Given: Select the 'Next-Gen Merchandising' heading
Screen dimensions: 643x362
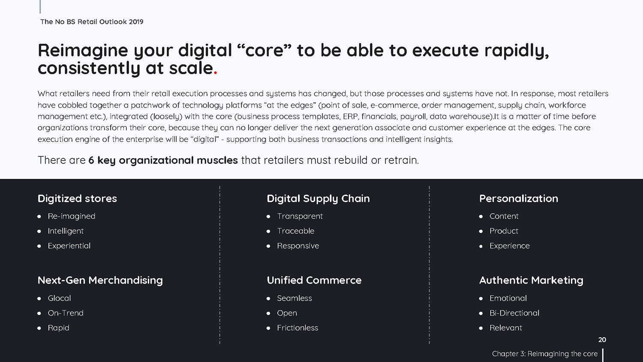Looking at the screenshot, I should [100, 281].
